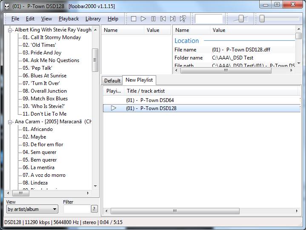Select track "02. 'Old Times'"

[x=39, y=45]
